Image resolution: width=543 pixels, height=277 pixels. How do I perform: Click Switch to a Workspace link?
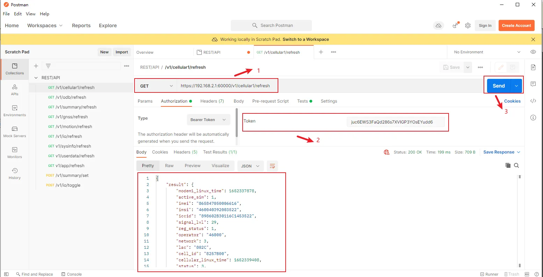tap(306, 39)
